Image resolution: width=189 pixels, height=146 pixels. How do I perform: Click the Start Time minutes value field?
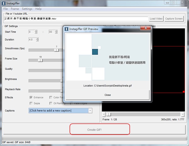click(31, 32)
